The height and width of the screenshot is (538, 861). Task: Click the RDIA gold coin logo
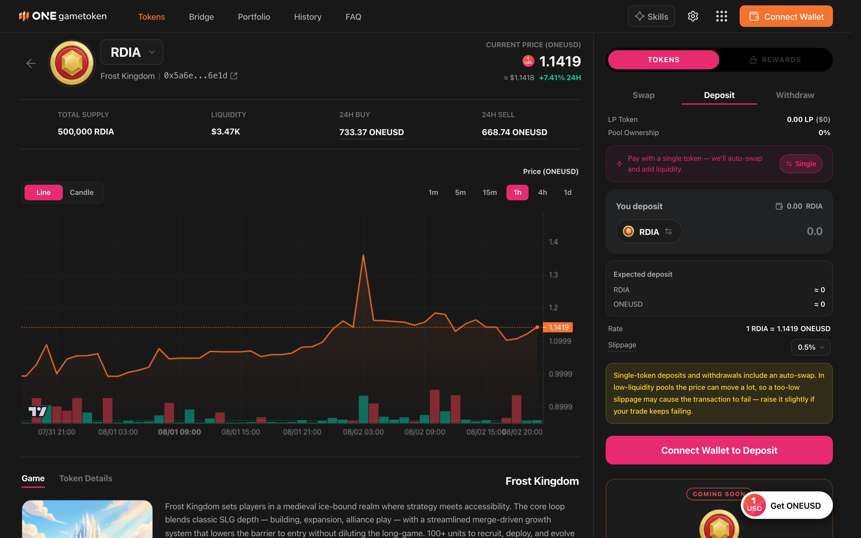pyautogui.click(x=72, y=63)
